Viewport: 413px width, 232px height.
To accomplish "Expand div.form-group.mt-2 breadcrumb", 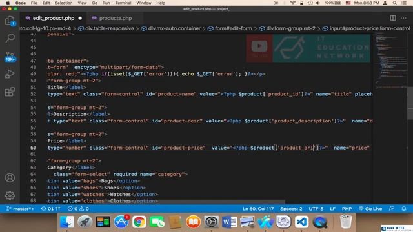I will tap(287, 28).
